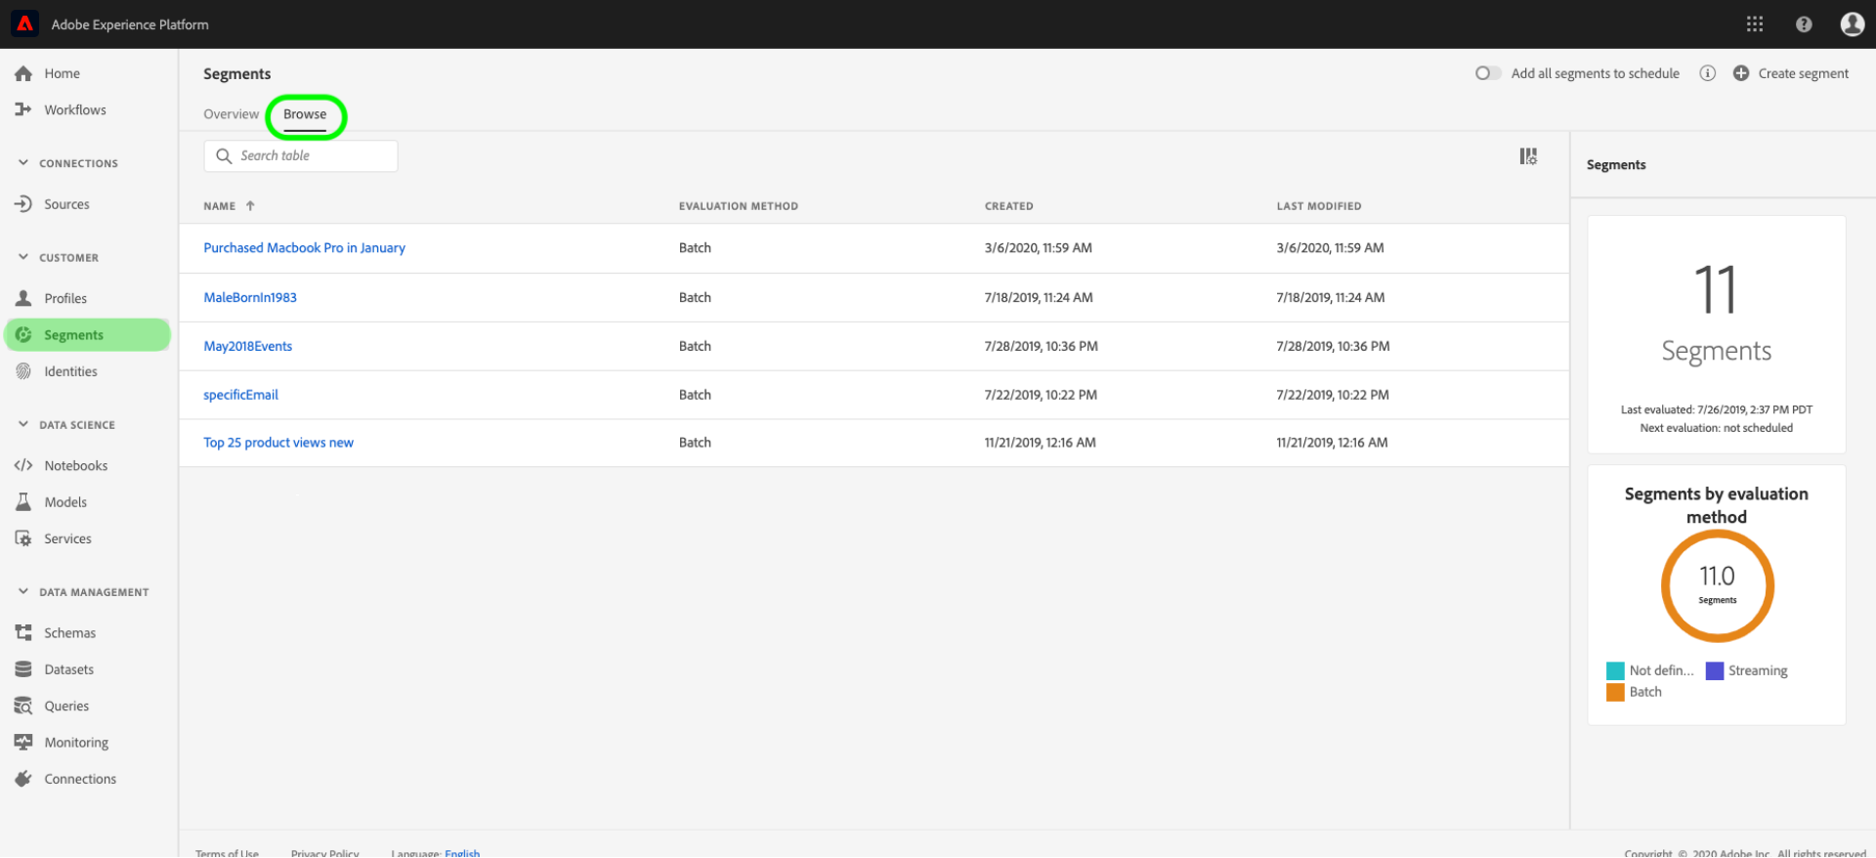Open the MaleBornIn1983 segment

pos(250,297)
